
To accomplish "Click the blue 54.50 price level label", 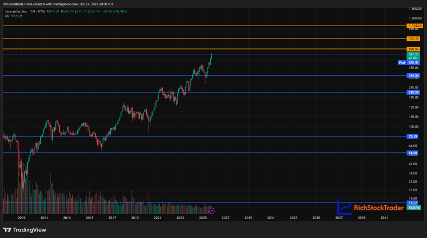I will click(414, 153).
